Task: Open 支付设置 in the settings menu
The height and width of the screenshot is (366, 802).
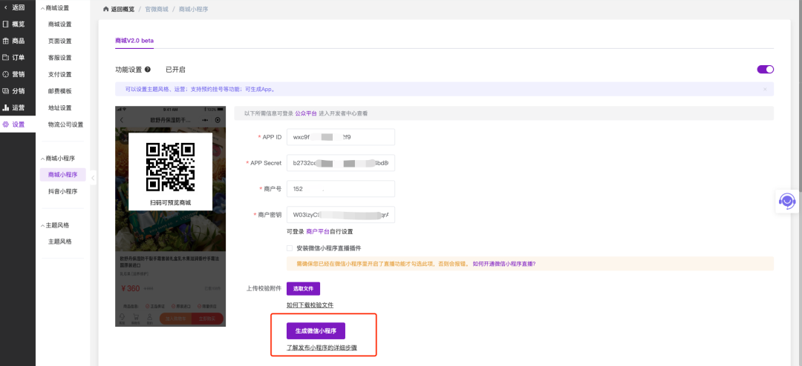Action: click(59, 74)
